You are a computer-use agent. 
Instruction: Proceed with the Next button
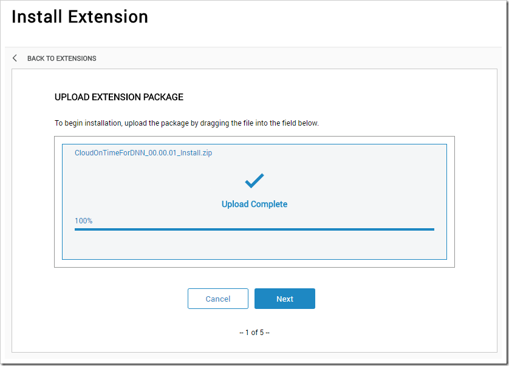(285, 299)
